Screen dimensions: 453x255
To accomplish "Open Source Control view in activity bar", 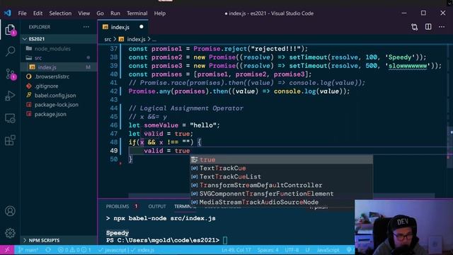I will (x=10, y=74).
